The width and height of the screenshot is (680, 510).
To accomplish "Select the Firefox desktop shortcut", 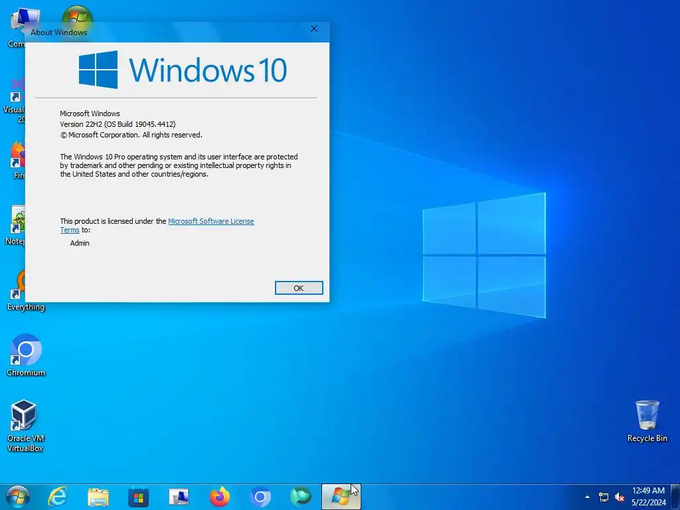I will 17,159.
